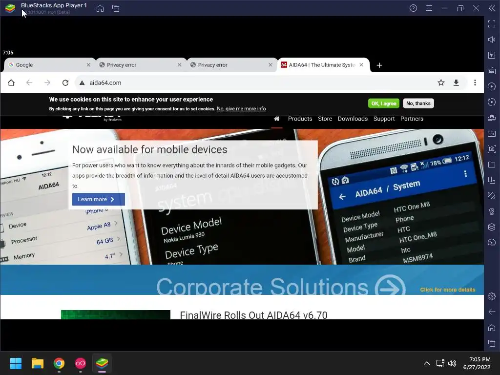Image resolution: width=500 pixels, height=375 pixels.
Task: Open the taskbar clock and date
Action: point(477,363)
